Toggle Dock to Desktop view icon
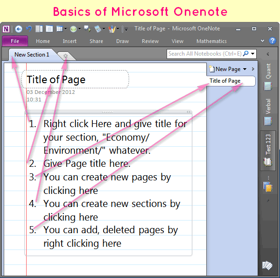 tap(39, 29)
